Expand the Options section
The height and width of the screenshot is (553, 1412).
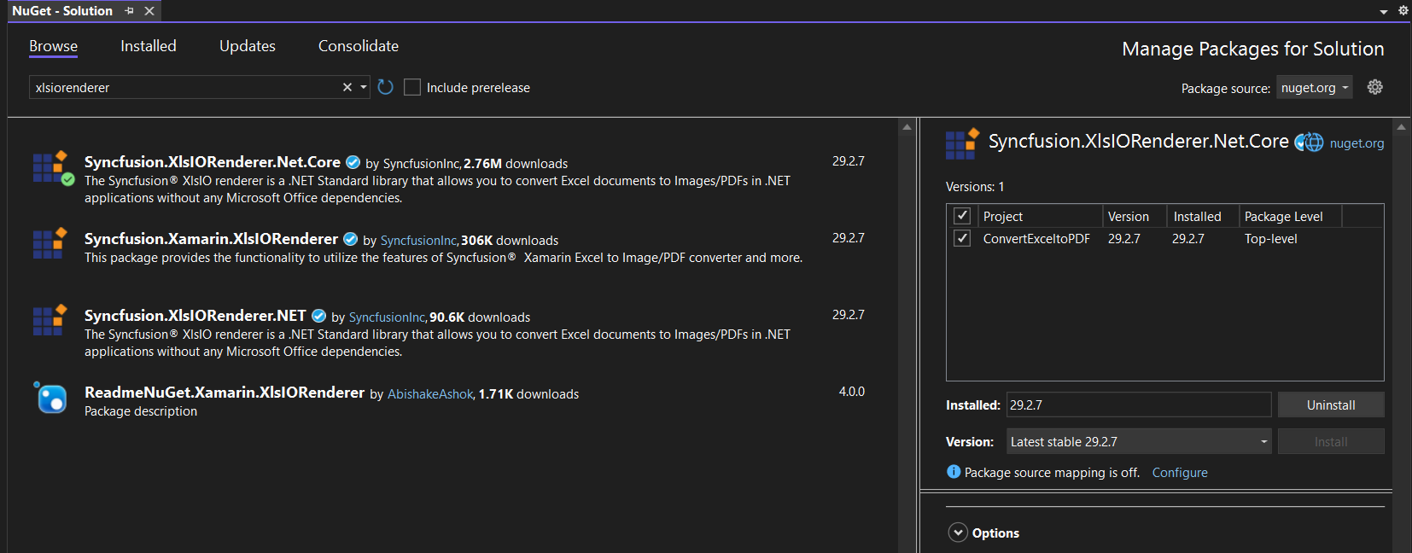coord(958,533)
